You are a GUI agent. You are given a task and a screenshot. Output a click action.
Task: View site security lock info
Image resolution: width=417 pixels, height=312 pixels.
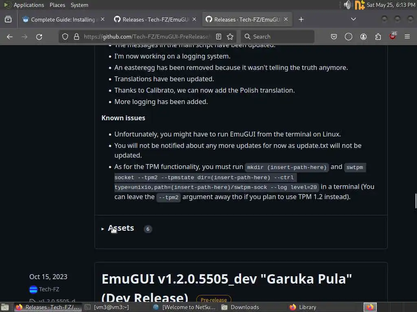click(x=77, y=37)
